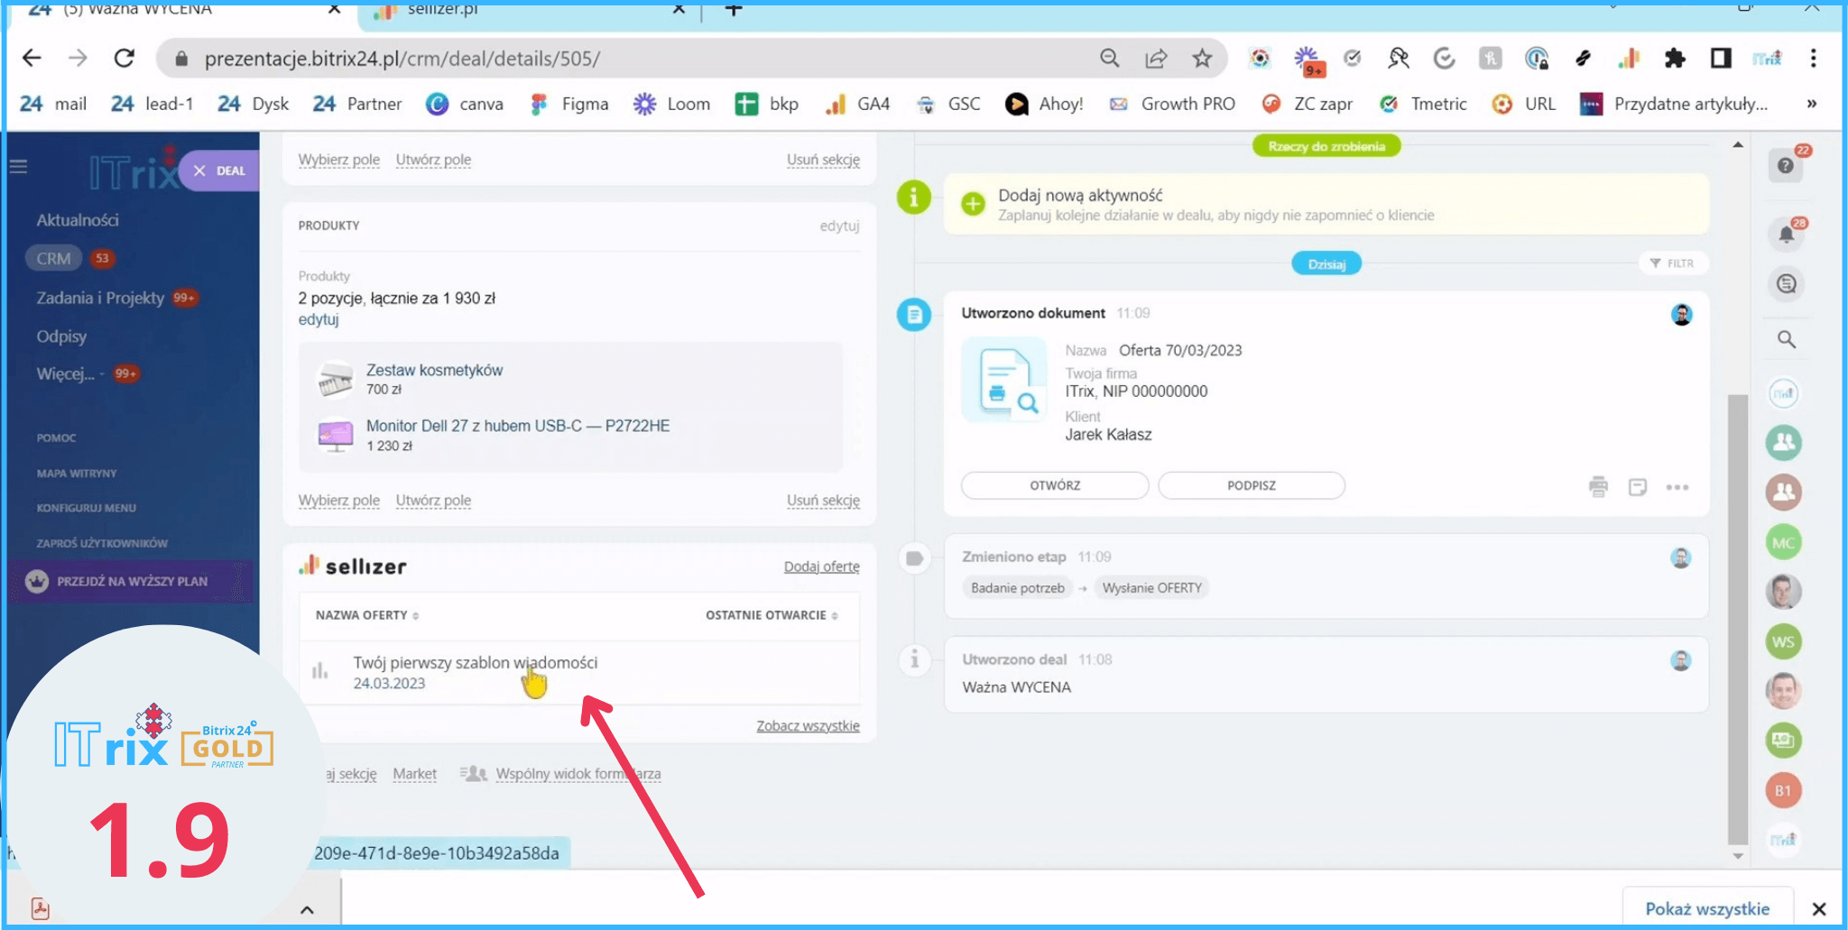This screenshot has height=930, width=1848.
Task: Open the help question mark icon
Action: (x=1785, y=166)
